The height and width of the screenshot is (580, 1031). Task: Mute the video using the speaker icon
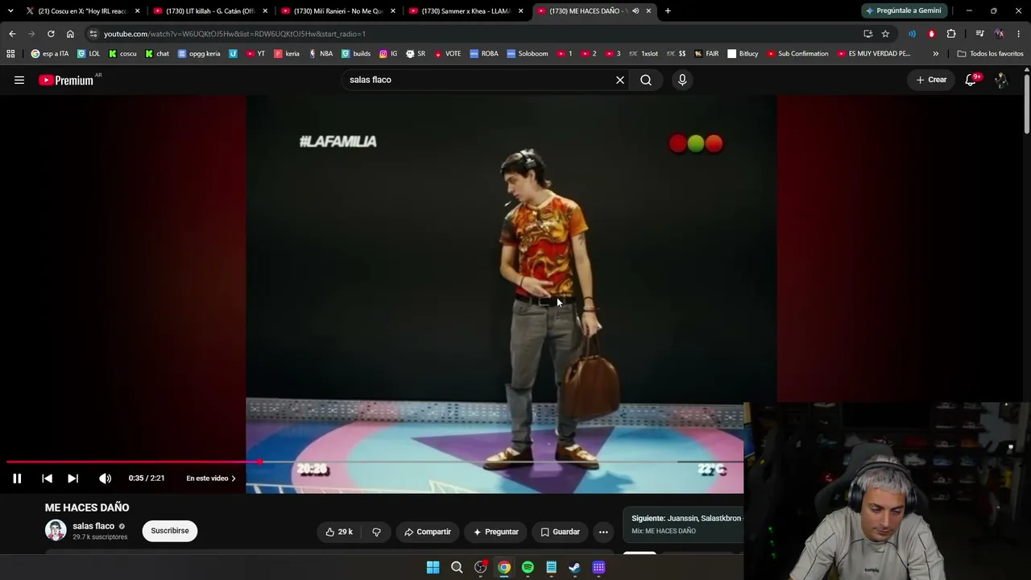[105, 478]
